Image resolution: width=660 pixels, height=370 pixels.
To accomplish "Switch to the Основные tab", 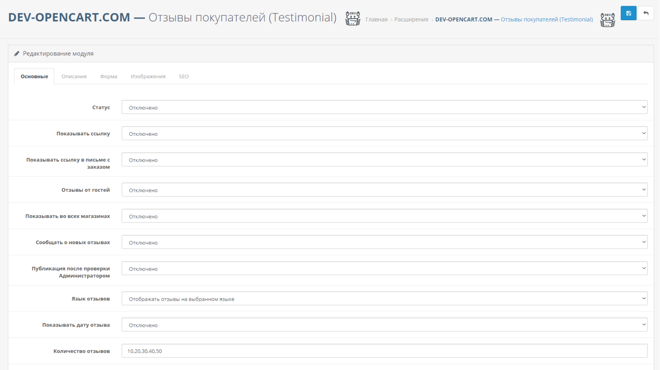I will (34, 76).
